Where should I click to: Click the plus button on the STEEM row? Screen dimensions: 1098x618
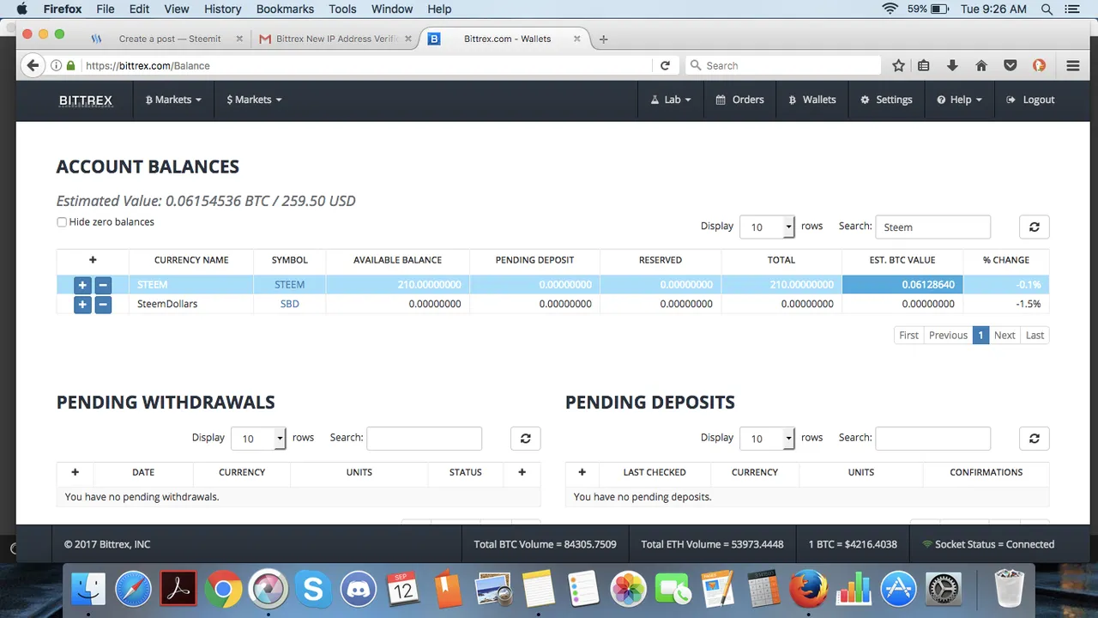[x=82, y=284]
